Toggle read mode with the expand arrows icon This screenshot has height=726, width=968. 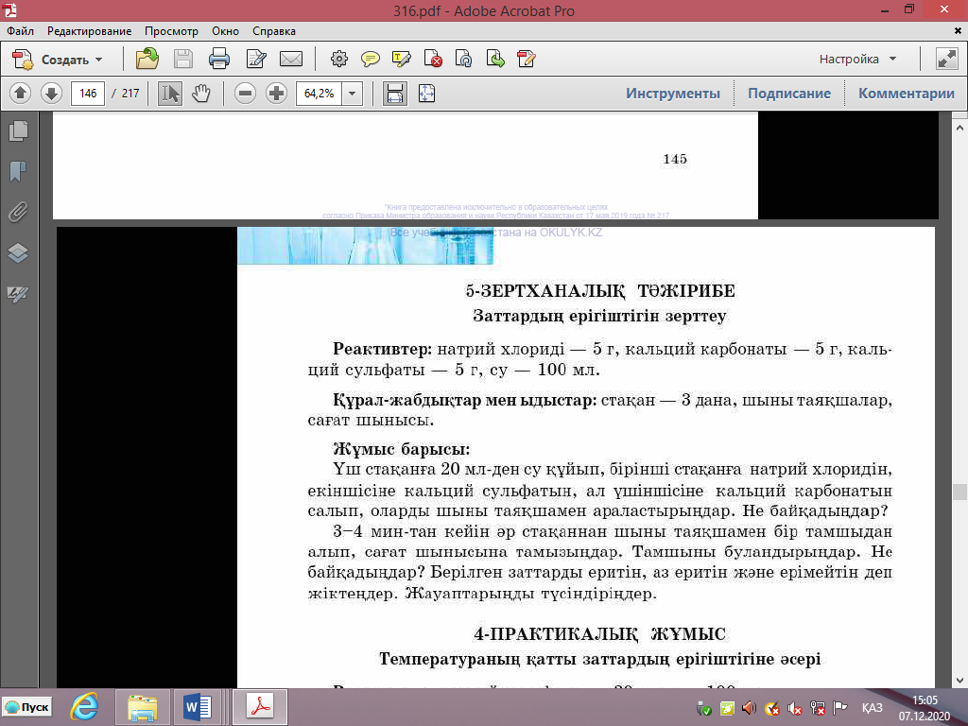tap(946, 60)
